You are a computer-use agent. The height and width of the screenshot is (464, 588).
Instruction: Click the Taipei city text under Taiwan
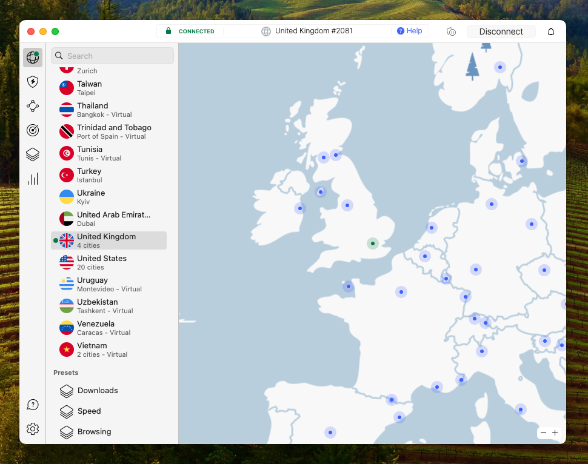pos(86,93)
